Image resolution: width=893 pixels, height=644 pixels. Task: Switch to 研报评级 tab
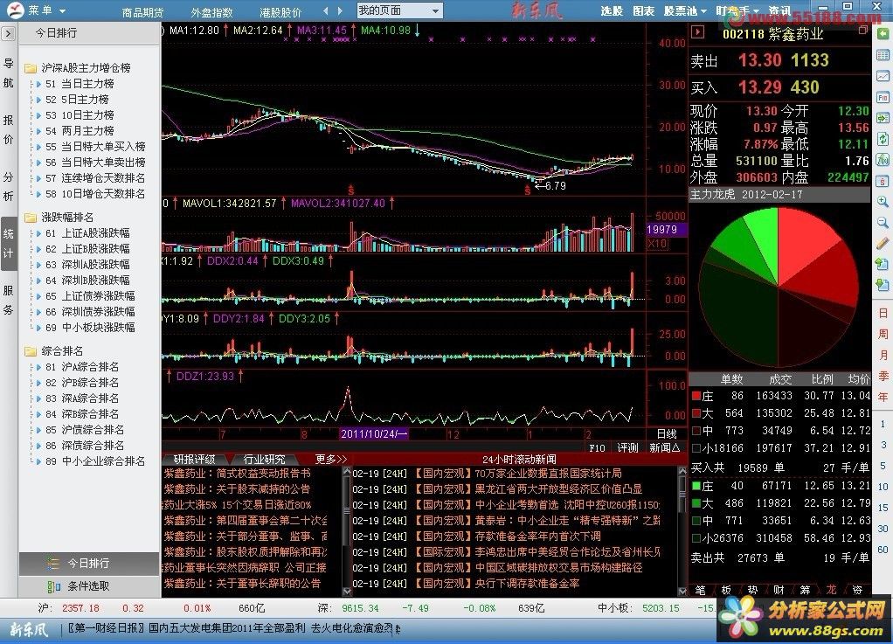pyautogui.click(x=194, y=459)
